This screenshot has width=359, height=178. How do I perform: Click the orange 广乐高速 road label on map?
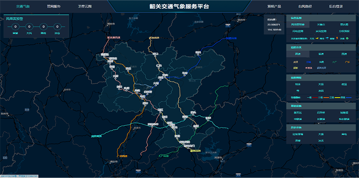click(122, 156)
